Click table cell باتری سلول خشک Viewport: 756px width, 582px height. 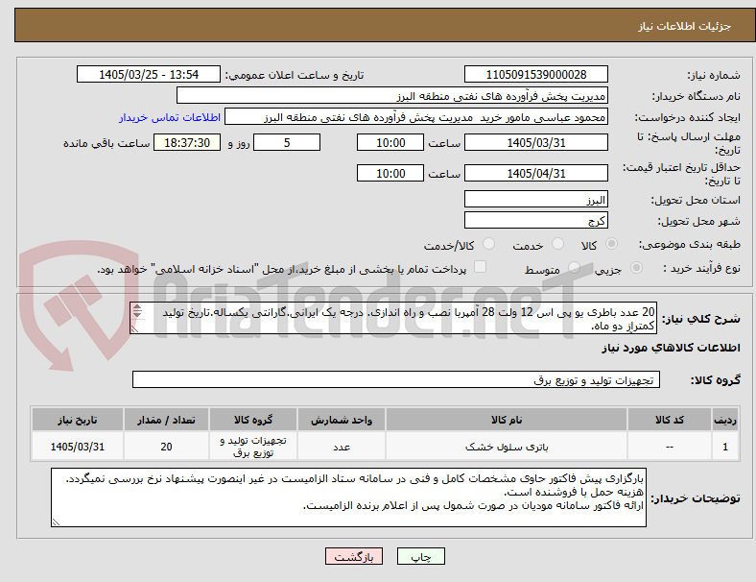point(507,447)
